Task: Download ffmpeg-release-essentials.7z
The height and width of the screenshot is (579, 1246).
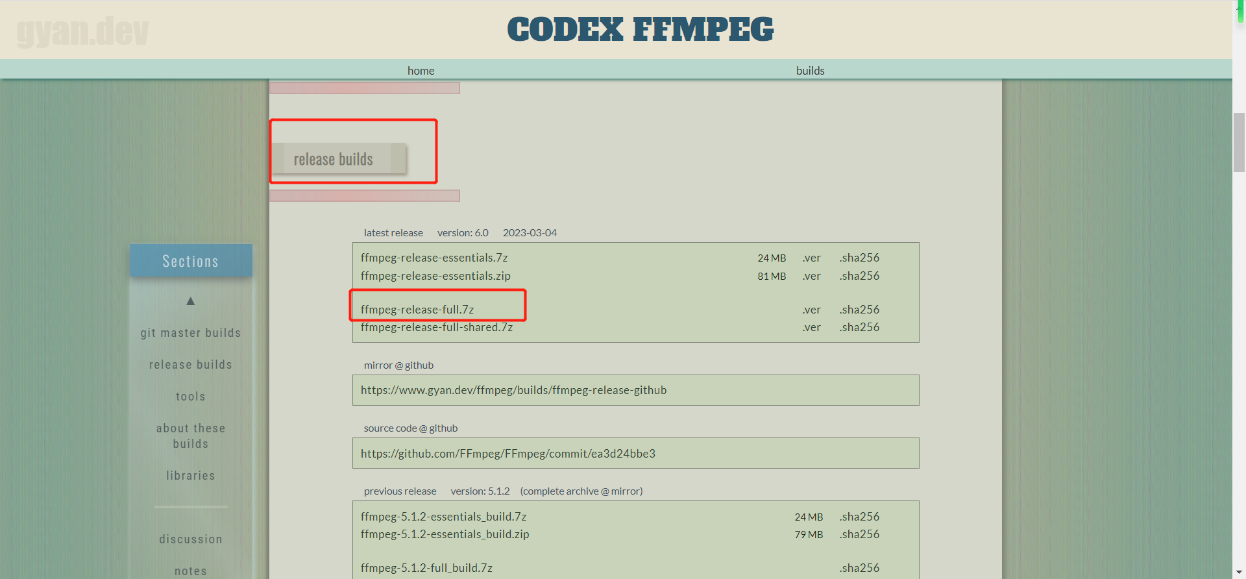Action: (x=434, y=258)
